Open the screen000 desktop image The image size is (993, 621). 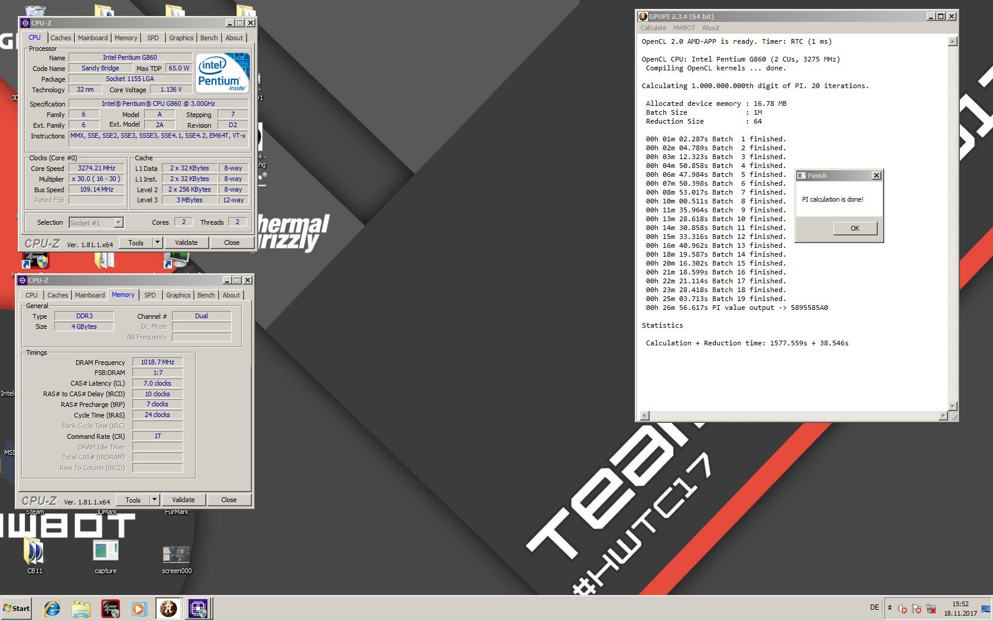coord(176,559)
